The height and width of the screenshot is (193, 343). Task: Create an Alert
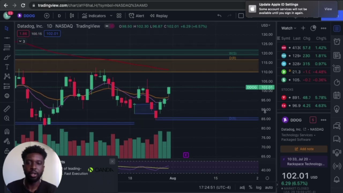point(136,16)
